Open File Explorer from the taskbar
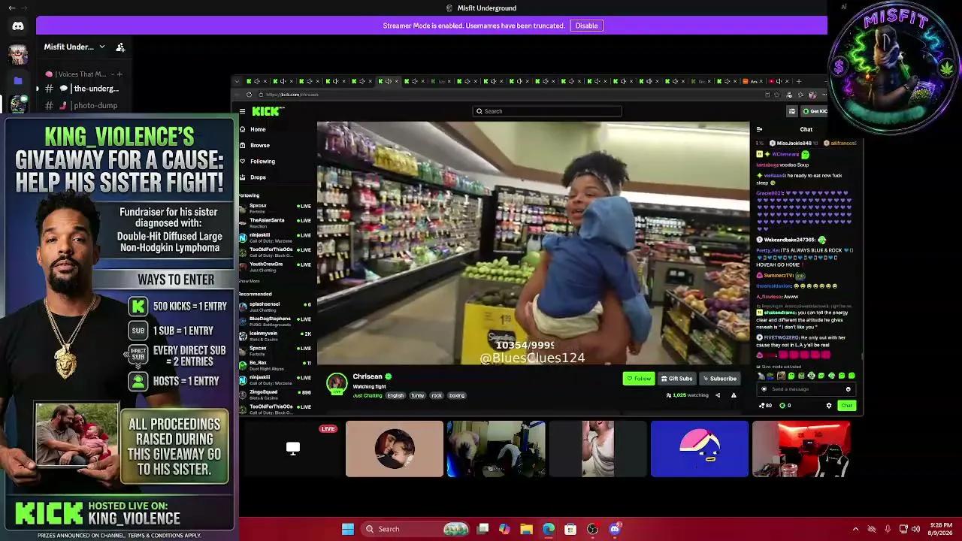The height and width of the screenshot is (541, 962). (x=526, y=529)
